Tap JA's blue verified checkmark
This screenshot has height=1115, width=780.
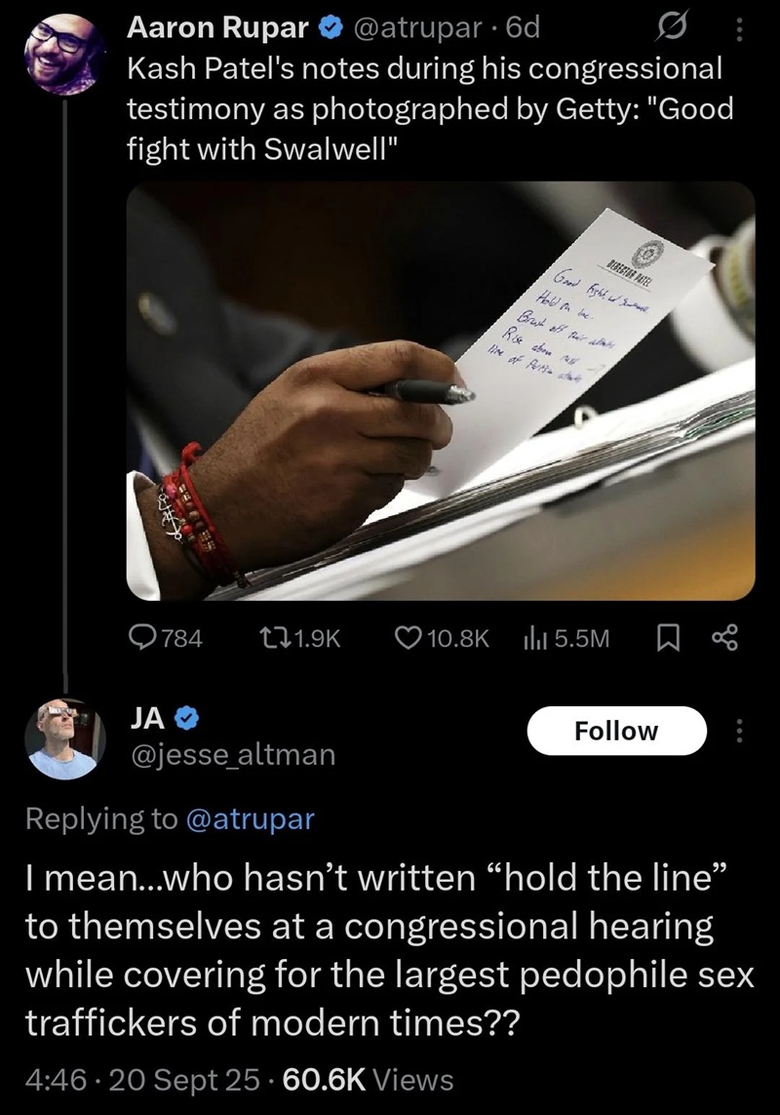click(x=186, y=720)
